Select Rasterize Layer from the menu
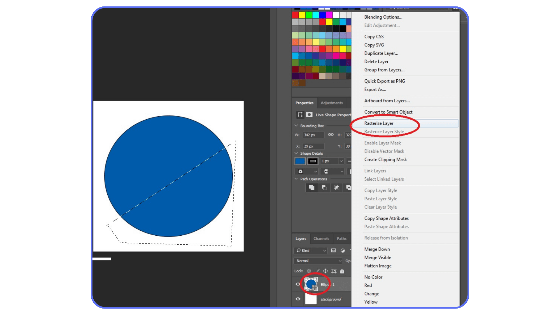This screenshot has height=315, width=560. [379, 123]
